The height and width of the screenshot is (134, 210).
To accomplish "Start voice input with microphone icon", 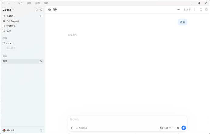I will pyautogui.click(x=178, y=128).
